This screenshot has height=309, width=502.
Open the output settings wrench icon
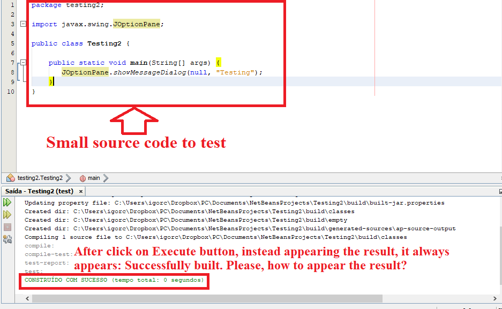click(x=8, y=239)
